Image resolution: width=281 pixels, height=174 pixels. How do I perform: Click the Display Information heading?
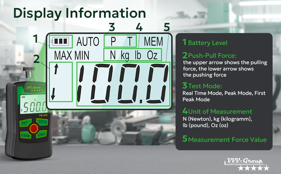pos(80,13)
